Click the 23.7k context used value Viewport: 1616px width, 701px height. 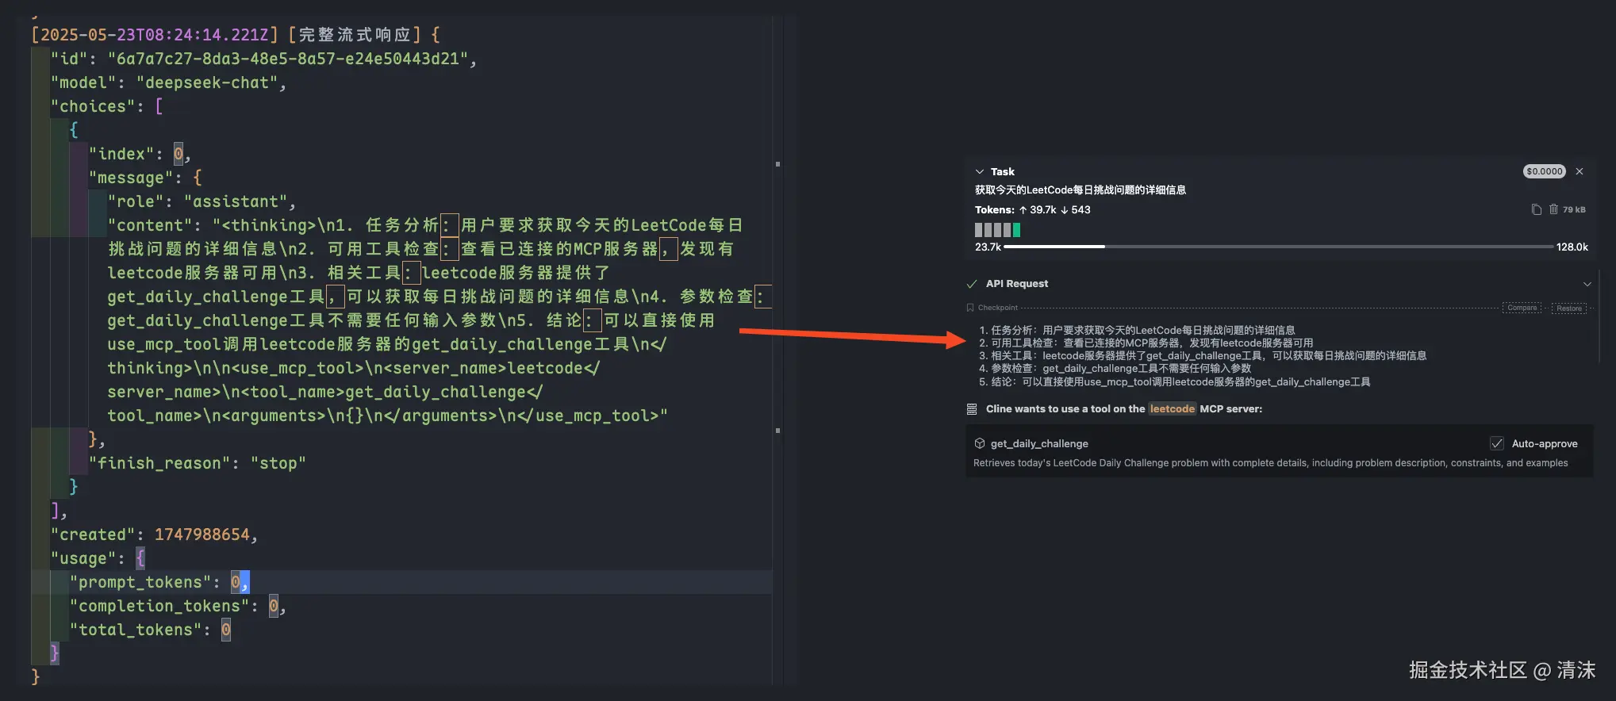tap(988, 247)
